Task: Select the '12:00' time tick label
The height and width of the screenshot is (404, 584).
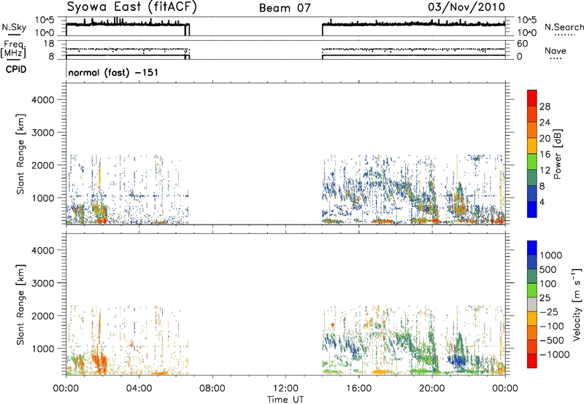Action: pos(285,389)
